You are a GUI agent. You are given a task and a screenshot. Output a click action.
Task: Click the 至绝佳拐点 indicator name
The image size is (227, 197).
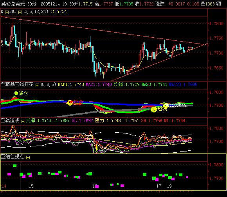click(x=12, y=157)
